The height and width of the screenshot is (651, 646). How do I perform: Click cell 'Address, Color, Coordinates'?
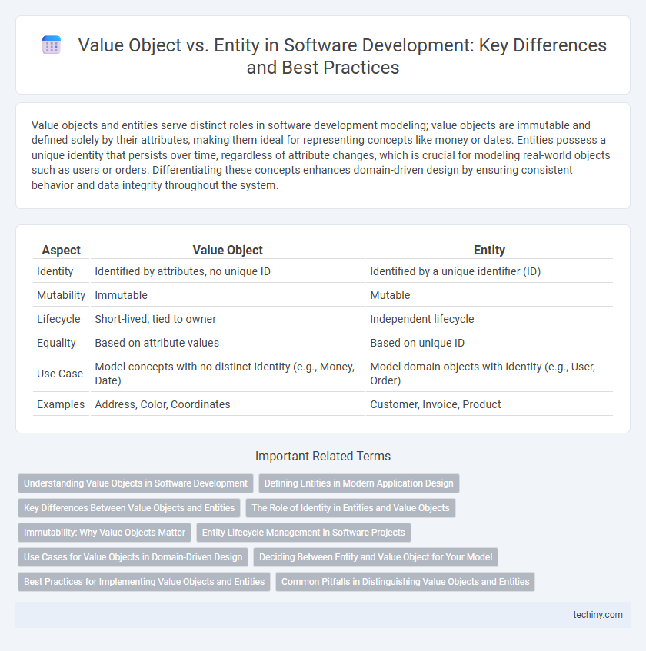pos(228,404)
